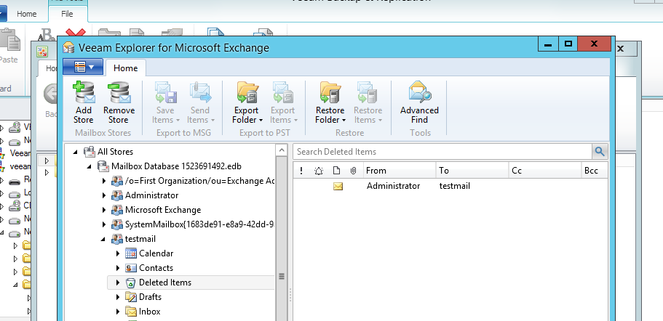Select the Administrator mailbox
This screenshot has width=663, height=321.
(x=152, y=195)
